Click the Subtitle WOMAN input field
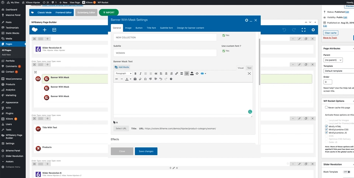The height and width of the screenshot is (178, 354). pos(165,53)
